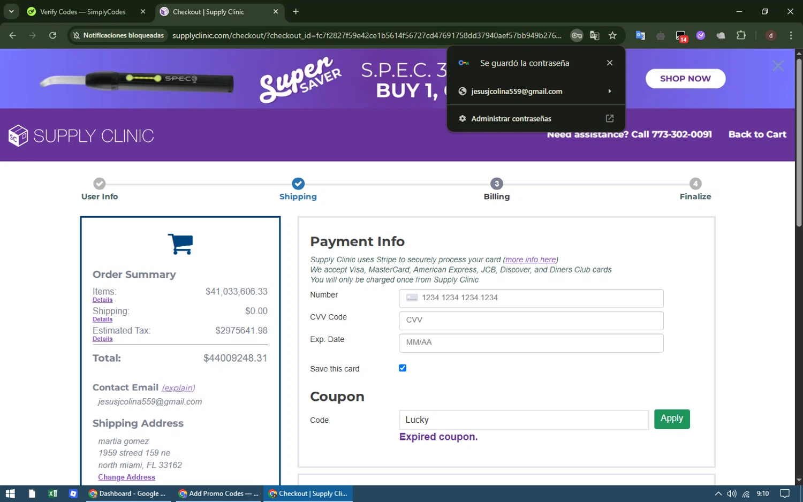803x502 pixels.
Task: Focus the Exp. Date field
Action: 531,343
